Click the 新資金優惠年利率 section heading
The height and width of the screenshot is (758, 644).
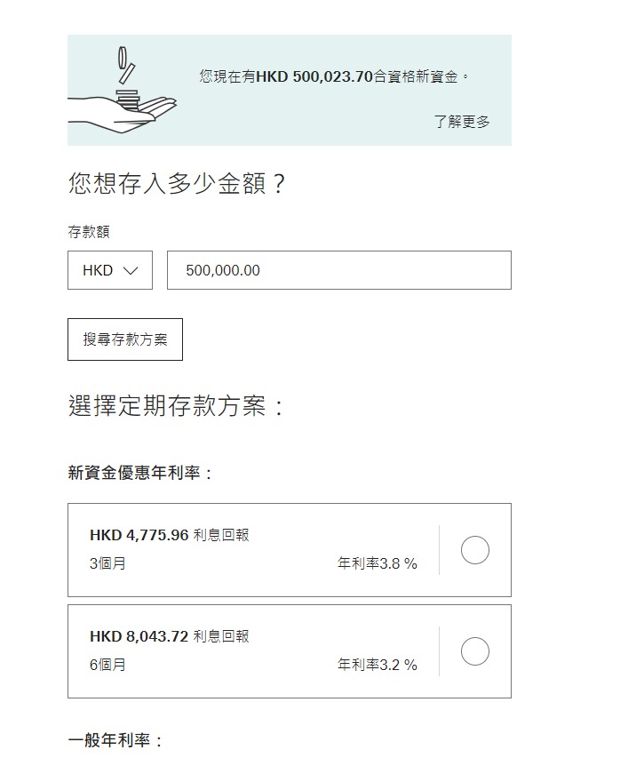click(x=139, y=473)
